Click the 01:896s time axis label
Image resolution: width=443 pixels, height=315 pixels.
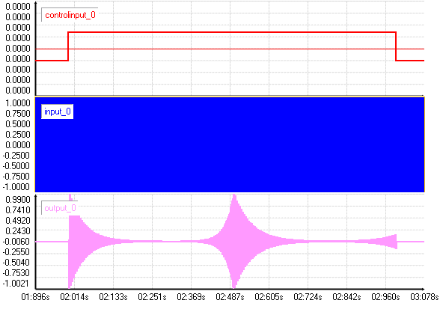click(x=36, y=297)
